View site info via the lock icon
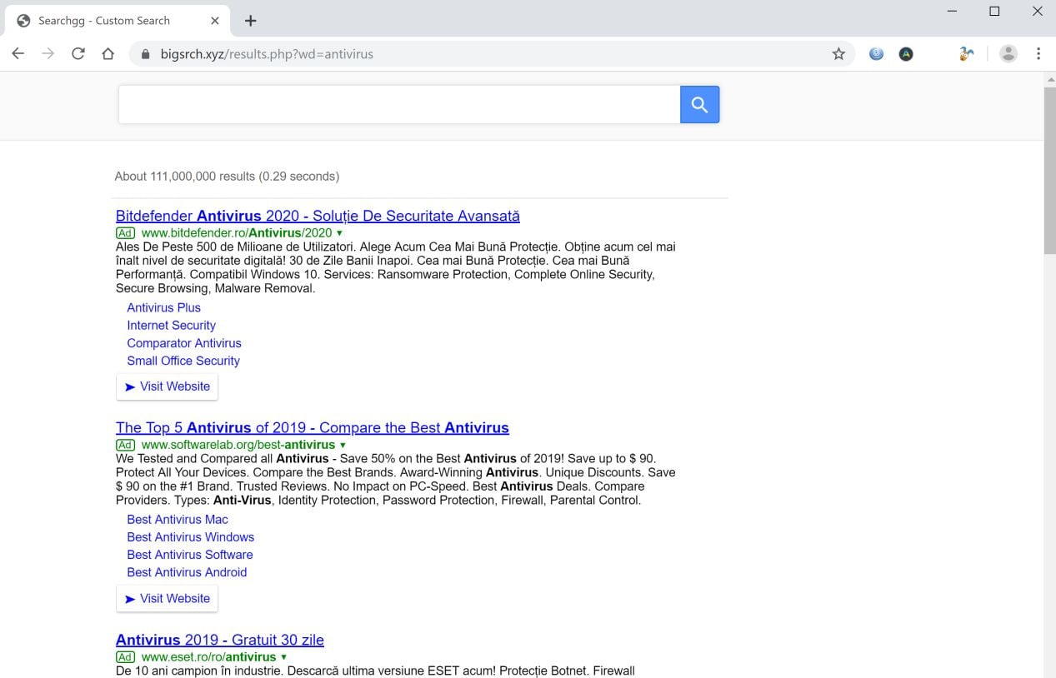Image resolution: width=1056 pixels, height=678 pixels. pyautogui.click(x=145, y=54)
